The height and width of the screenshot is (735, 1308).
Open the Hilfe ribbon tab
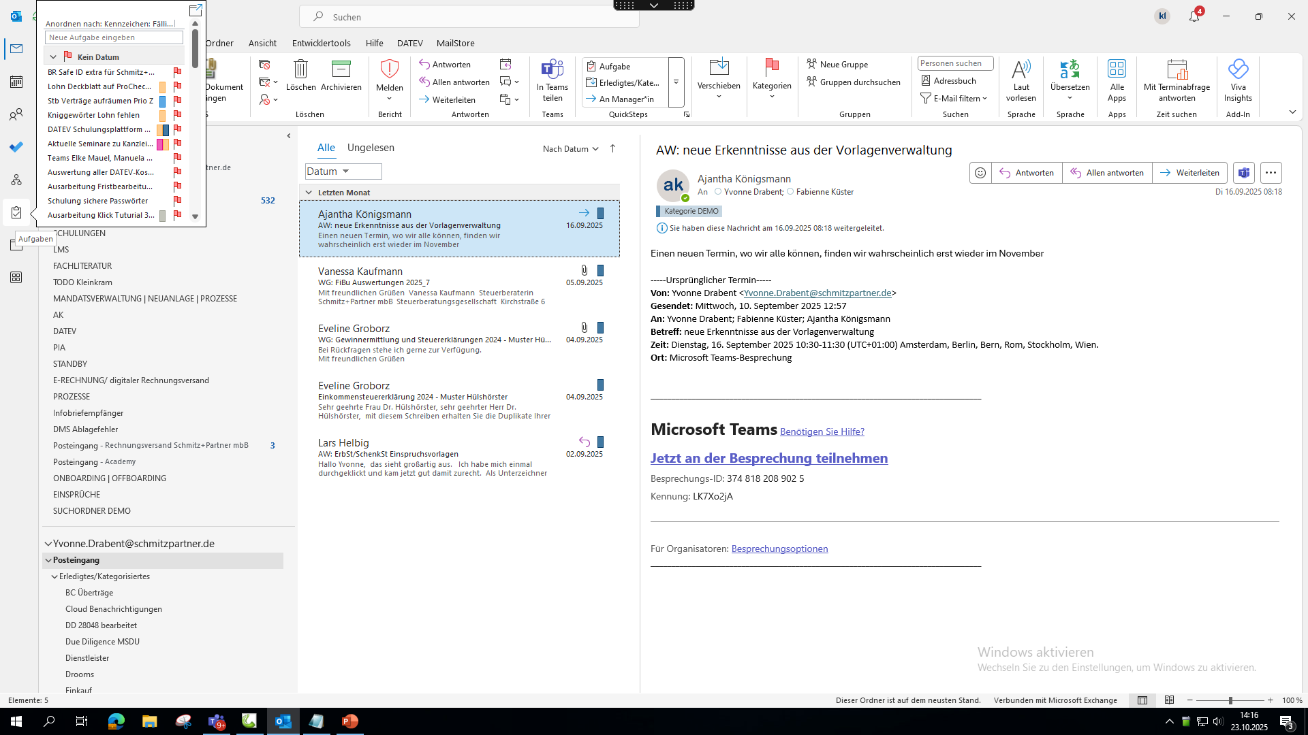pos(374,43)
